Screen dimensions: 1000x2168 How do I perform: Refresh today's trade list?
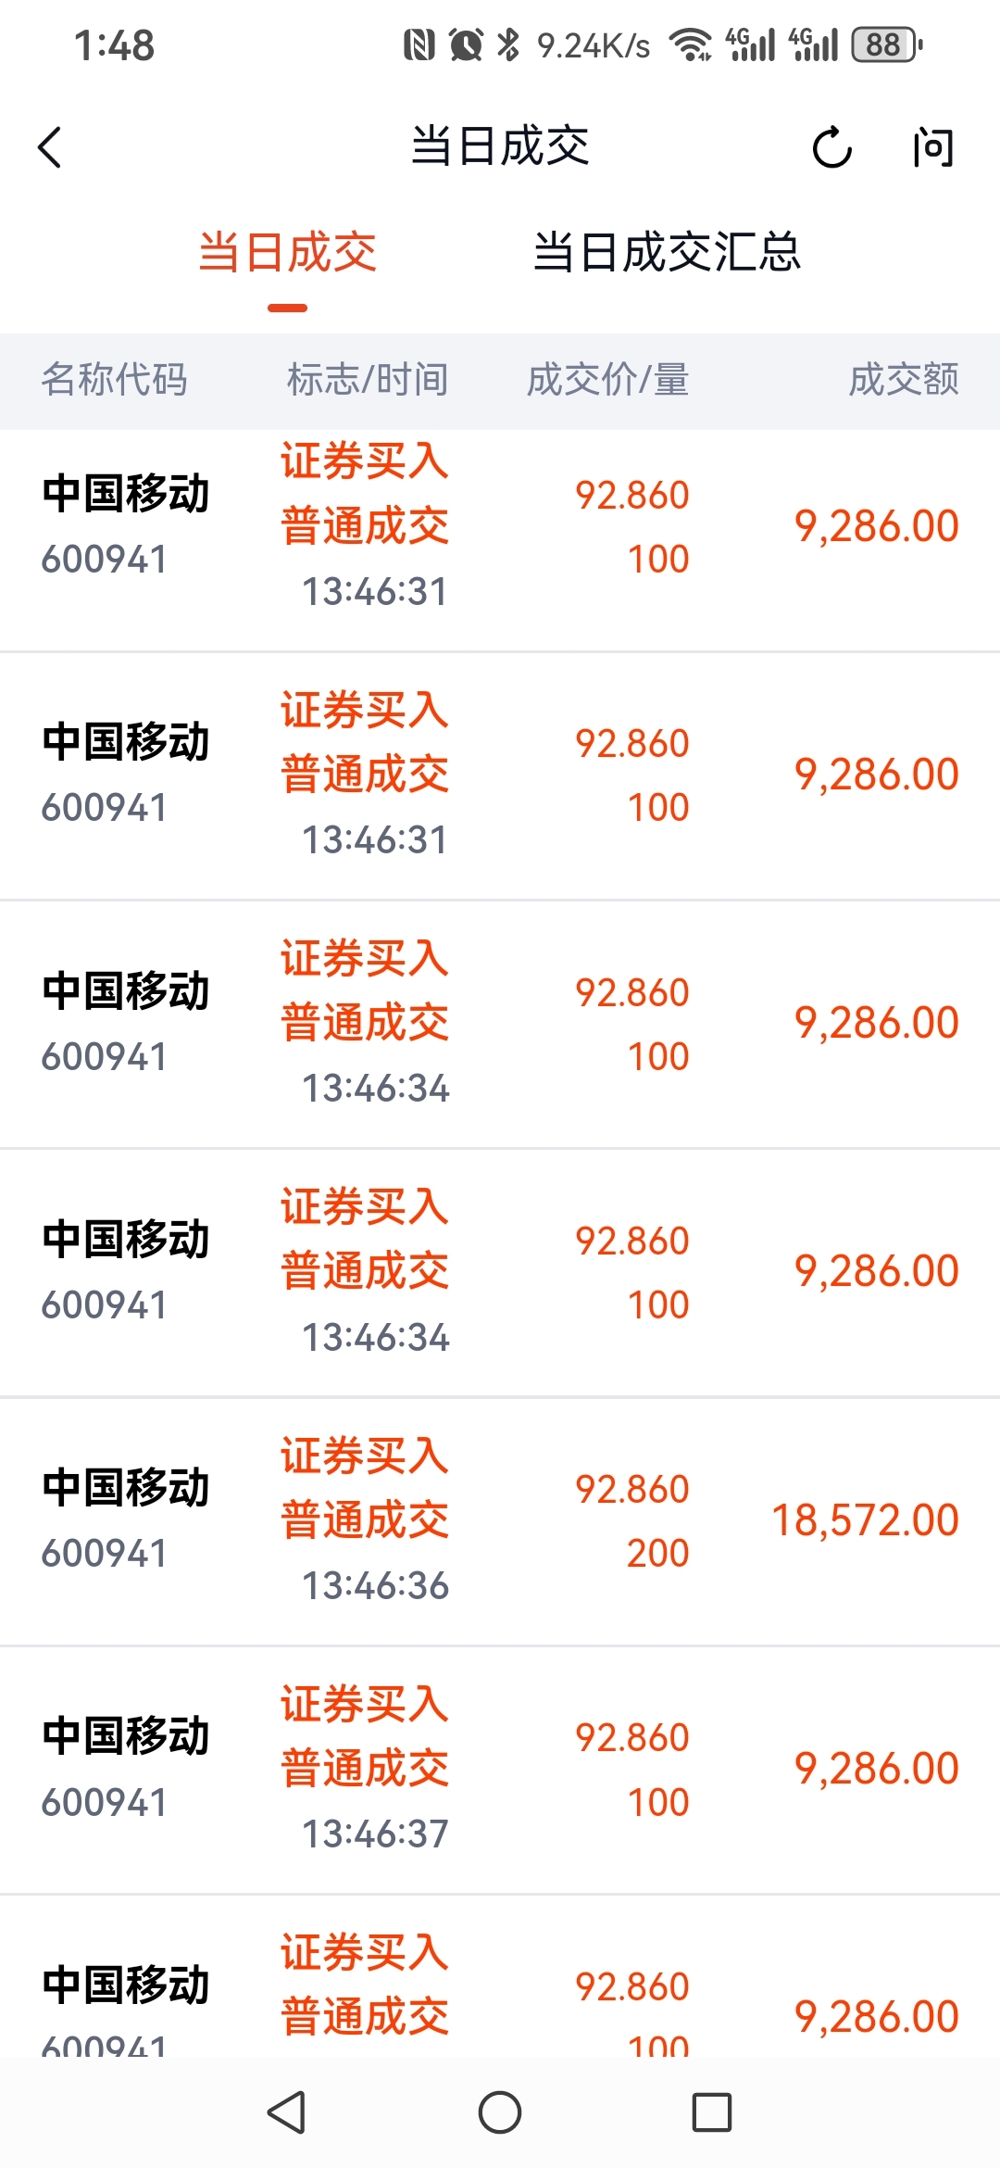(831, 147)
